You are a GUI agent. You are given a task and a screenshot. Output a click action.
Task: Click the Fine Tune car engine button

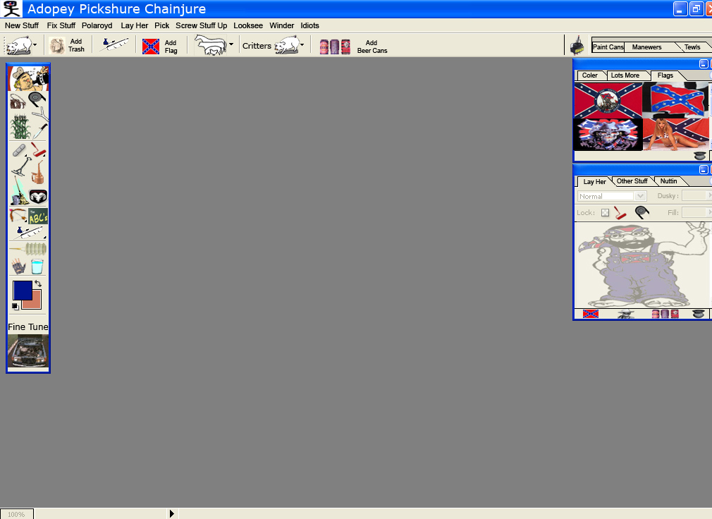pos(28,351)
